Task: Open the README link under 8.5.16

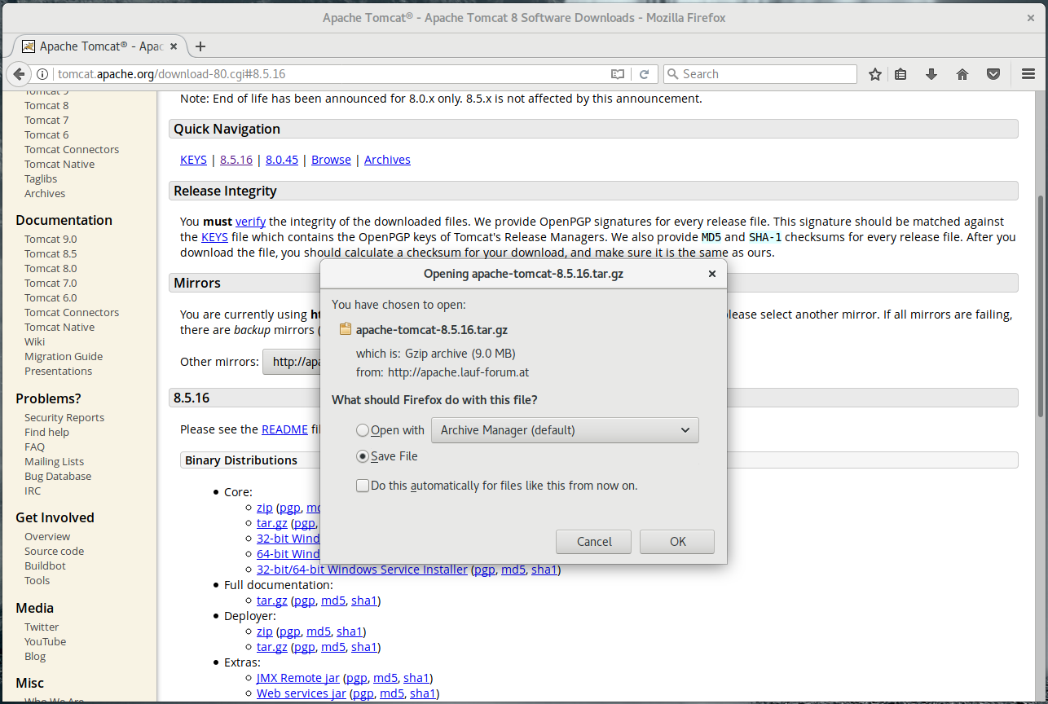Action: [x=284, y=429]
